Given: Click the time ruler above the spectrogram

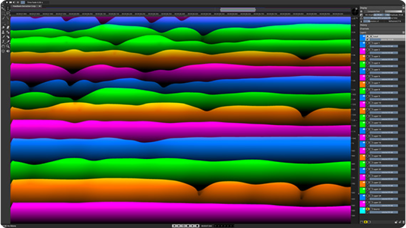Looking at the screenshot, I should pyautogui.click(x=181, y=14).
